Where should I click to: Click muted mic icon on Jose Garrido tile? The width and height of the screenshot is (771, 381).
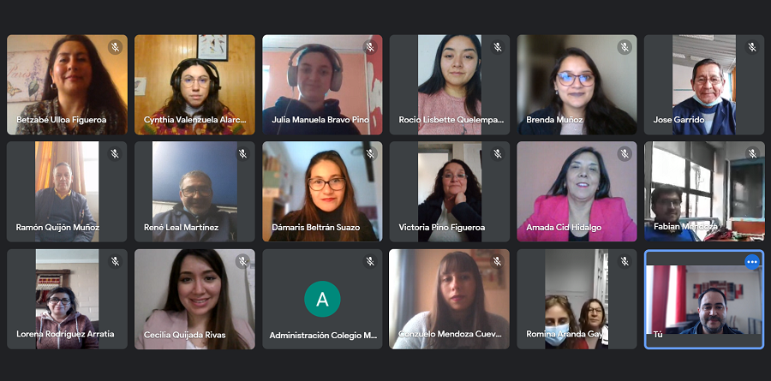tap(752, 47)
